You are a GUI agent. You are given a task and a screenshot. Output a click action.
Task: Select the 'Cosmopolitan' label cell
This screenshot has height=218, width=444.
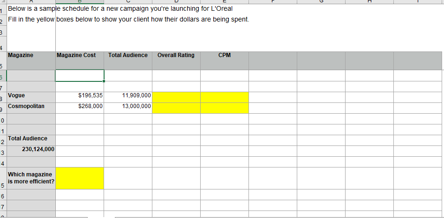tap(31, 108)
